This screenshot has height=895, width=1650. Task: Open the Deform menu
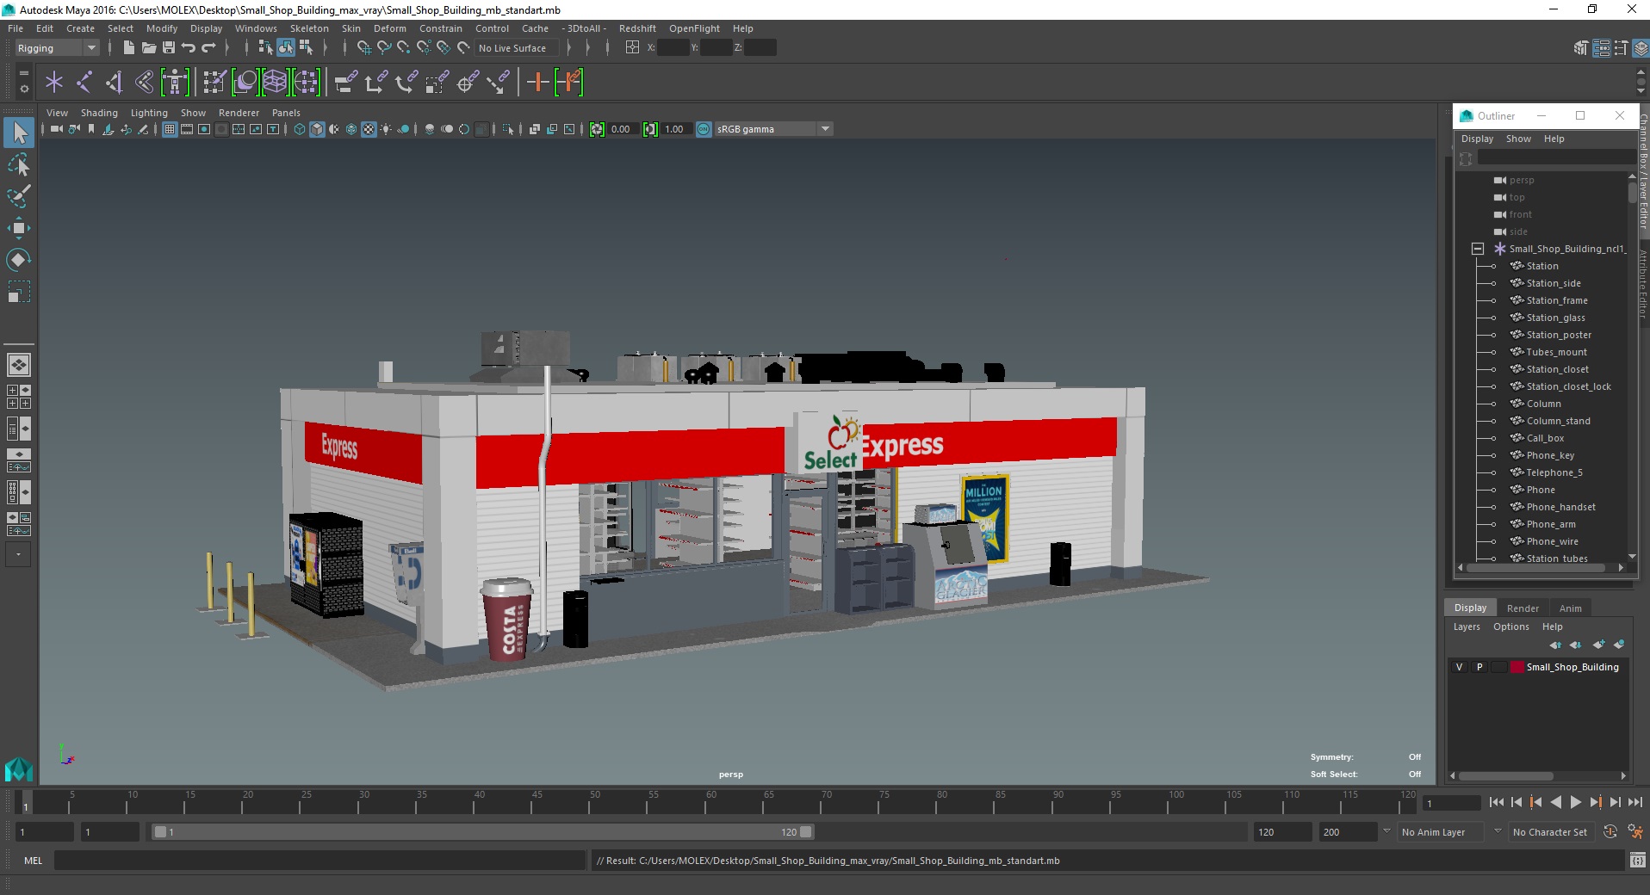click(389, 28)
